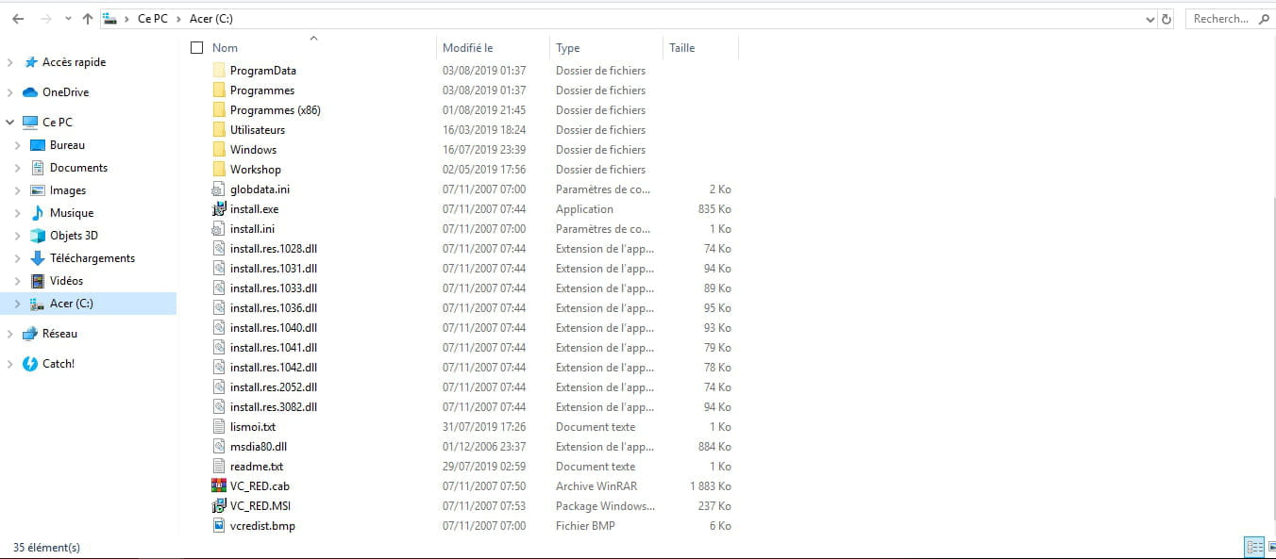Go up one folder level
This screenshot has width=1276, height=559.
(88, 19)
